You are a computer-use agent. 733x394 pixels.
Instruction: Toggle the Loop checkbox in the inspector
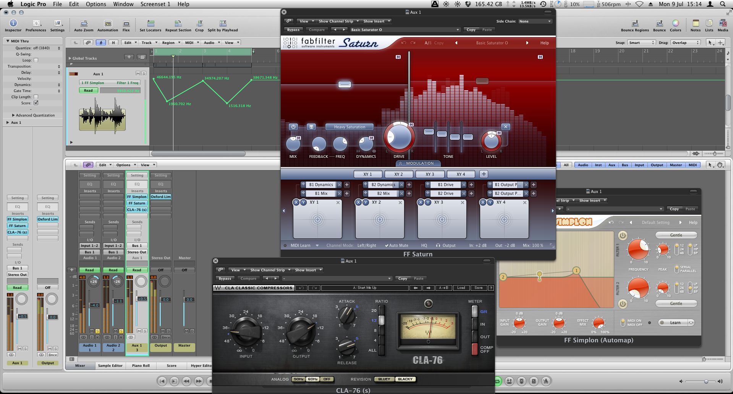click(36, 60)
